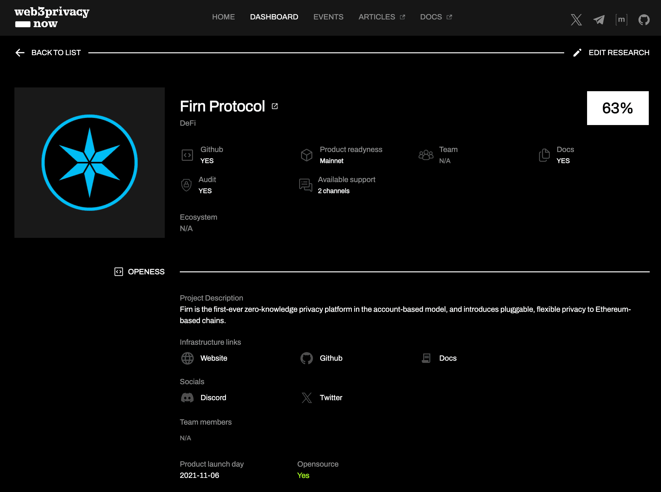This screenshot has height=492, width=661.
Task: Click the Team people icon
Action: (426, 155)
